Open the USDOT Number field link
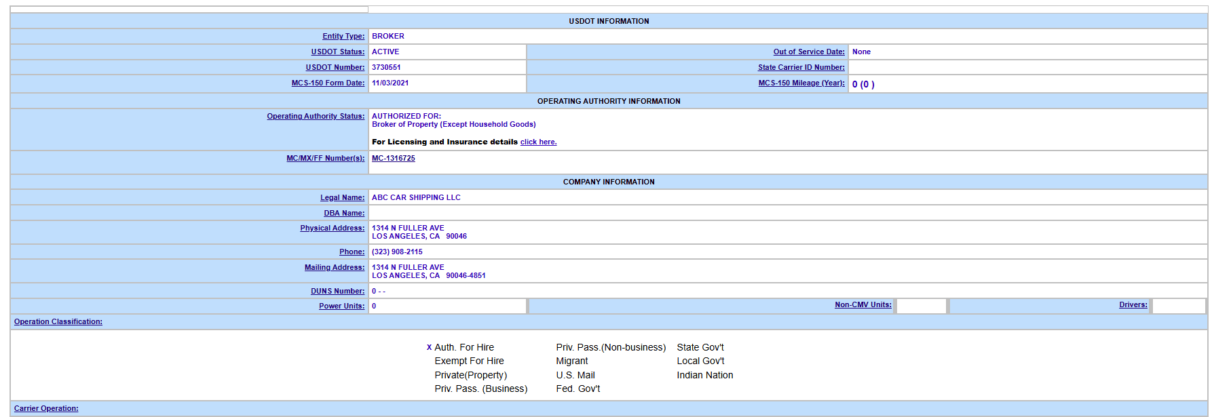The height and width of the screenshot is (417, 1212). [x=335, y=68]
